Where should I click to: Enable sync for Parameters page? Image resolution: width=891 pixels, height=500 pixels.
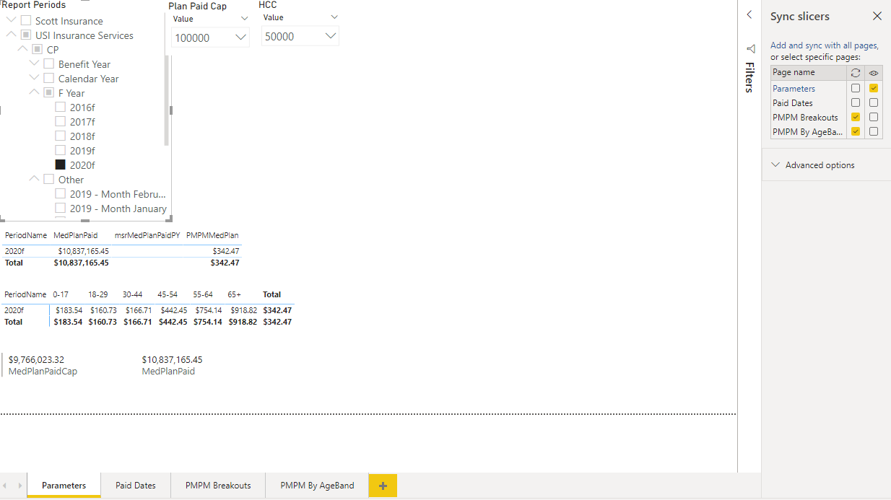pos(856,88)
